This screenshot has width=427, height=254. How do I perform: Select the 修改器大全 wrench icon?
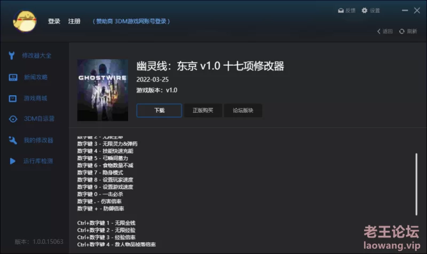pyautogui.click(x=11, y=56)
